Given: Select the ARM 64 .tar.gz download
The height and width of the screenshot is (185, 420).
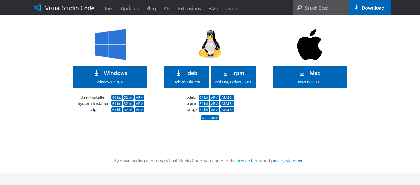Looking at the screenshot, I should point(227,109).
